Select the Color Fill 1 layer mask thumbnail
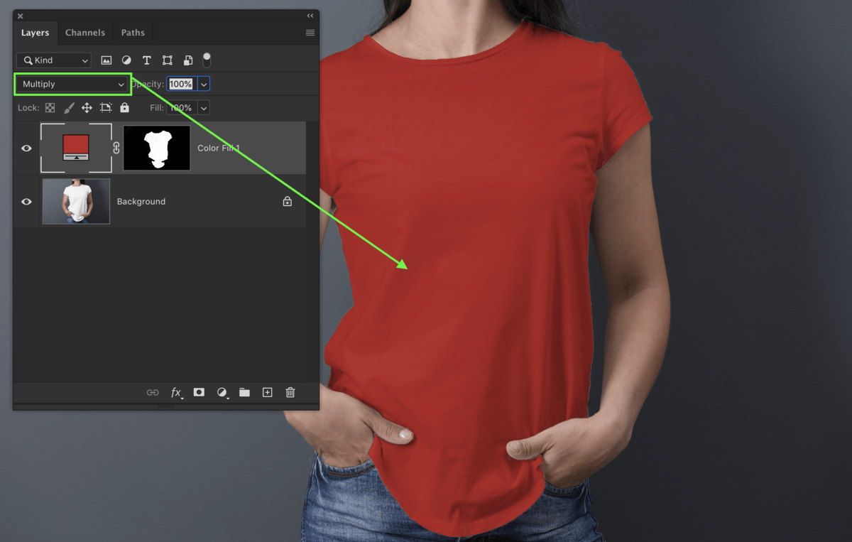 coord(157,148)
